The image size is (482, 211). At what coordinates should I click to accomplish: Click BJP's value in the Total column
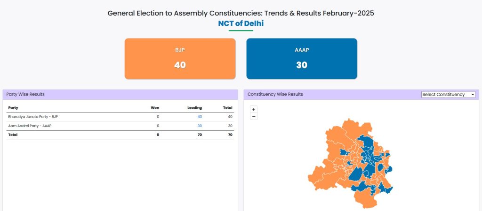230,117
